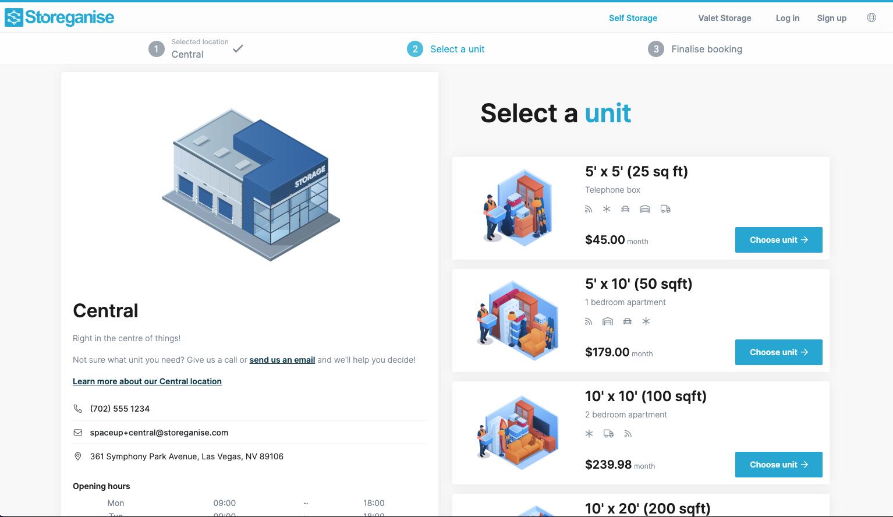Go back to step 1 Selected location
This screenshot has width=893, height=517.
[x=196, y=49]
